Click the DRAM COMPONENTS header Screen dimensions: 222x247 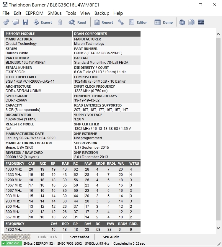[x=107, y=34]
